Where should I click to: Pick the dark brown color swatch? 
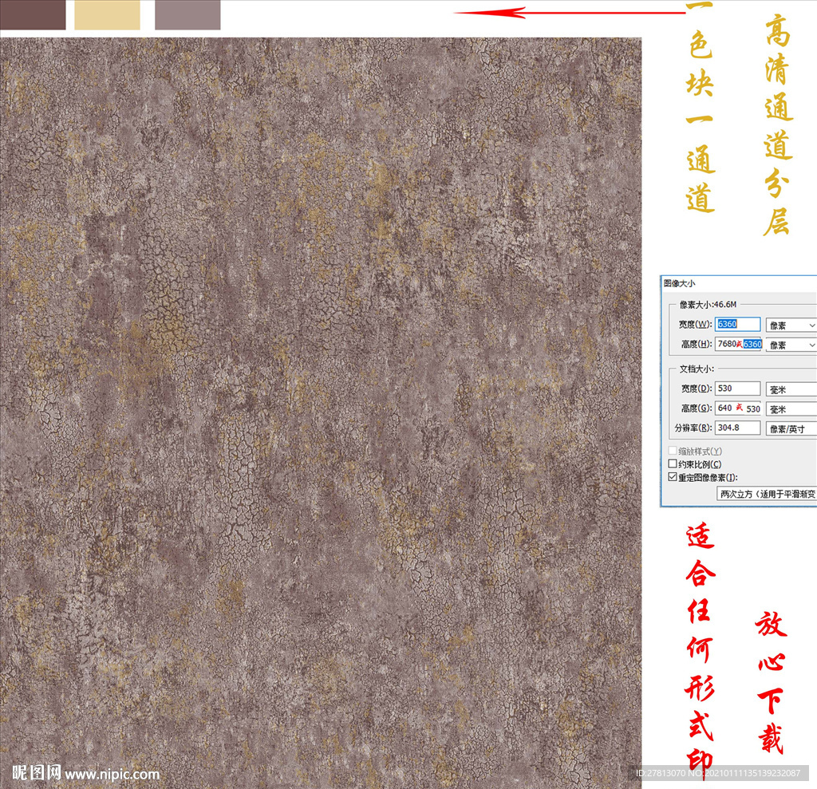point(33,14)
